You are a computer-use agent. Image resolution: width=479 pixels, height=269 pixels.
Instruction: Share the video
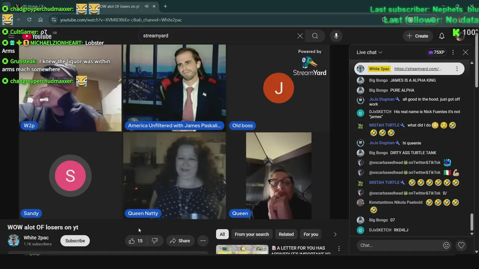click(x=180, y=241)
